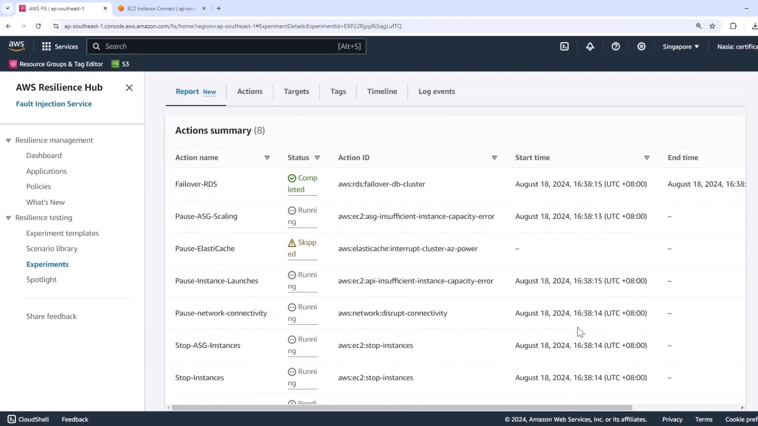Click the browser forward arrow

(23, 26)
